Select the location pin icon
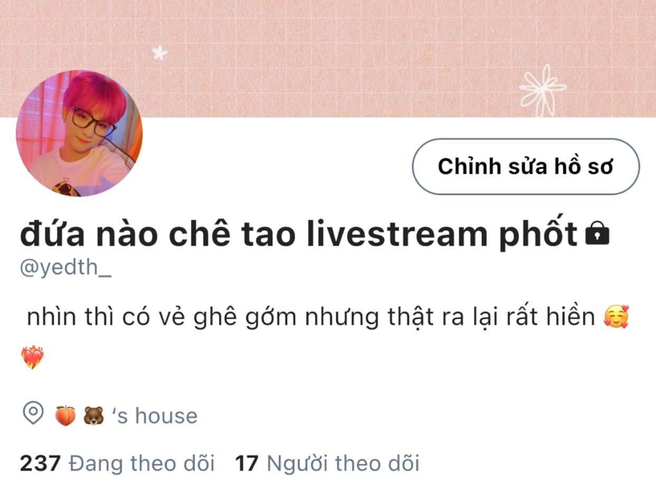This screenshot has width=656, height=488. tap(35, 415)
